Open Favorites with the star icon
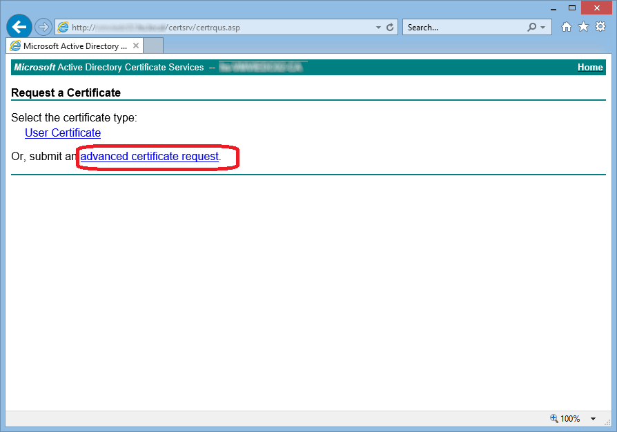The height and width of the screenshot is (432, 617). [x=583, y=27]
